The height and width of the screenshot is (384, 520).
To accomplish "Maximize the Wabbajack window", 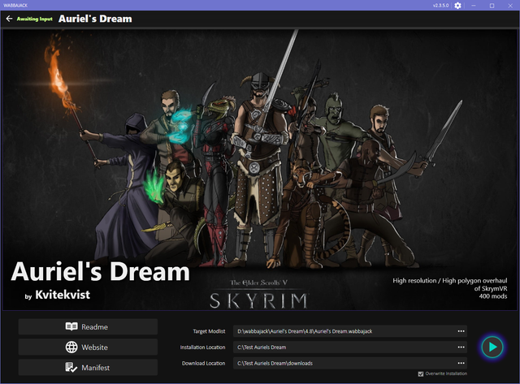I will coord(492,6).
